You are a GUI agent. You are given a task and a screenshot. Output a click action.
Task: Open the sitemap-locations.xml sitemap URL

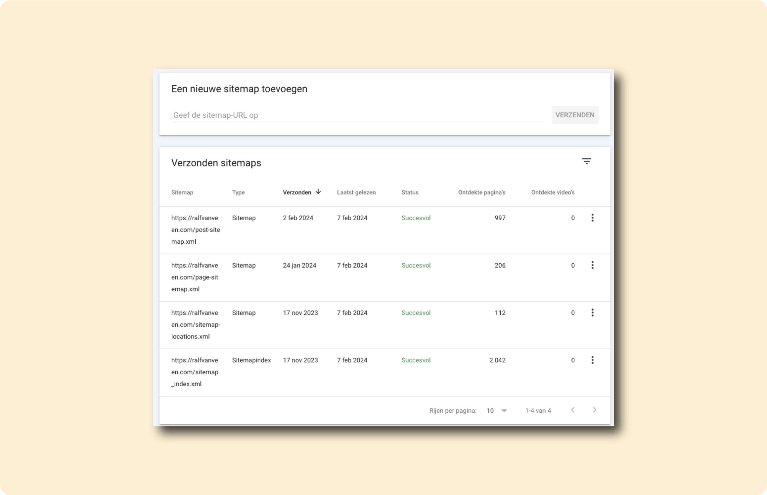pyautogui.click(x=196, y=324)
